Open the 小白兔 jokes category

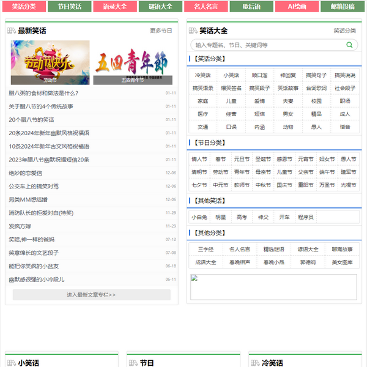pos(199,217)
